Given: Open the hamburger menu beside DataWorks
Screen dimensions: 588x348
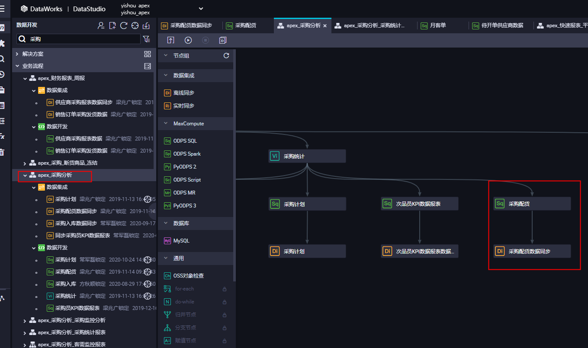Looking at the screenshot, I should [2, 9].
